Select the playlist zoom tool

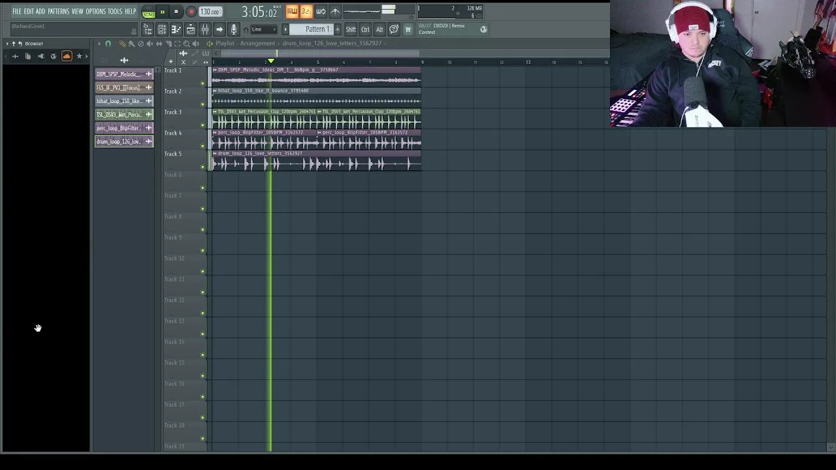[186, 44]
